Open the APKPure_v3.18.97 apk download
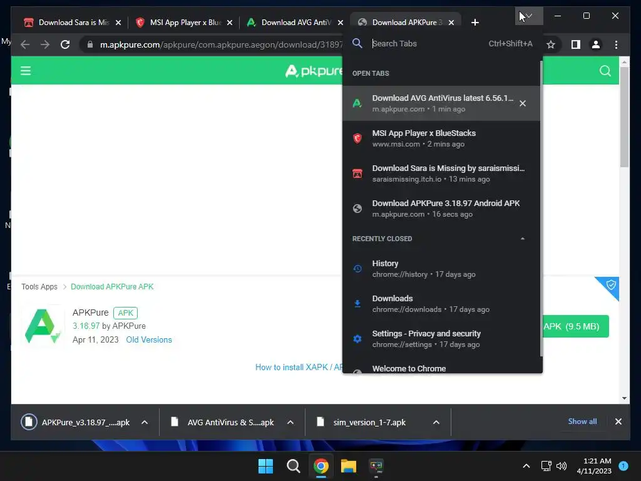Image resolution: width=641 pixels, height=481 pixels. click(x=76, y=423)
